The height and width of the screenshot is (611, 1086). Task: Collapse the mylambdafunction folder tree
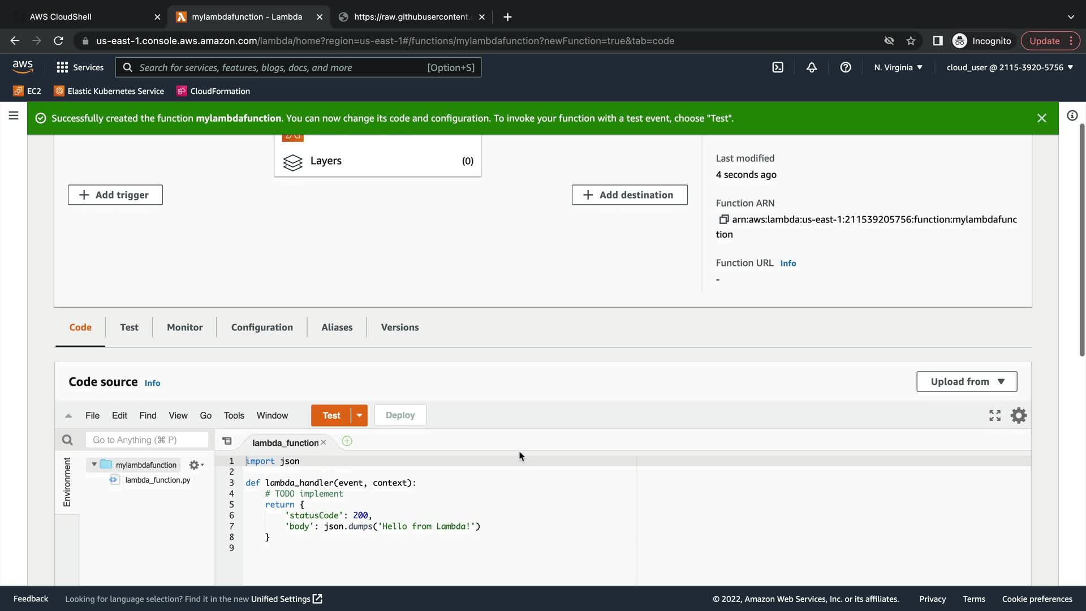pos(94,464)
